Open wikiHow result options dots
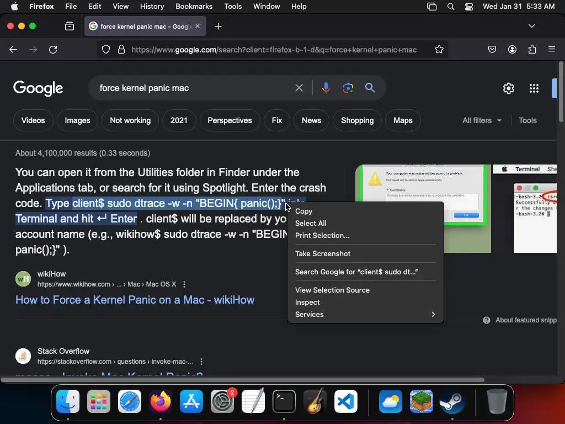565x424 pixels. pyautogui.click(x=184, y=284)
